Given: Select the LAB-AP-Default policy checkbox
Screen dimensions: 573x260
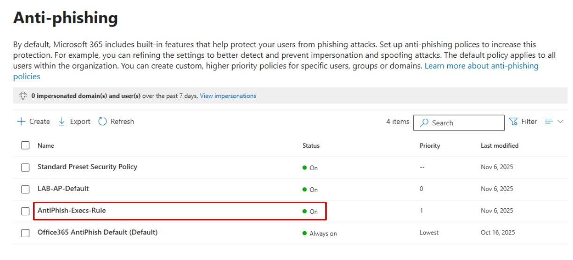Looking at the screenshot, I should [x=26, y=189].
